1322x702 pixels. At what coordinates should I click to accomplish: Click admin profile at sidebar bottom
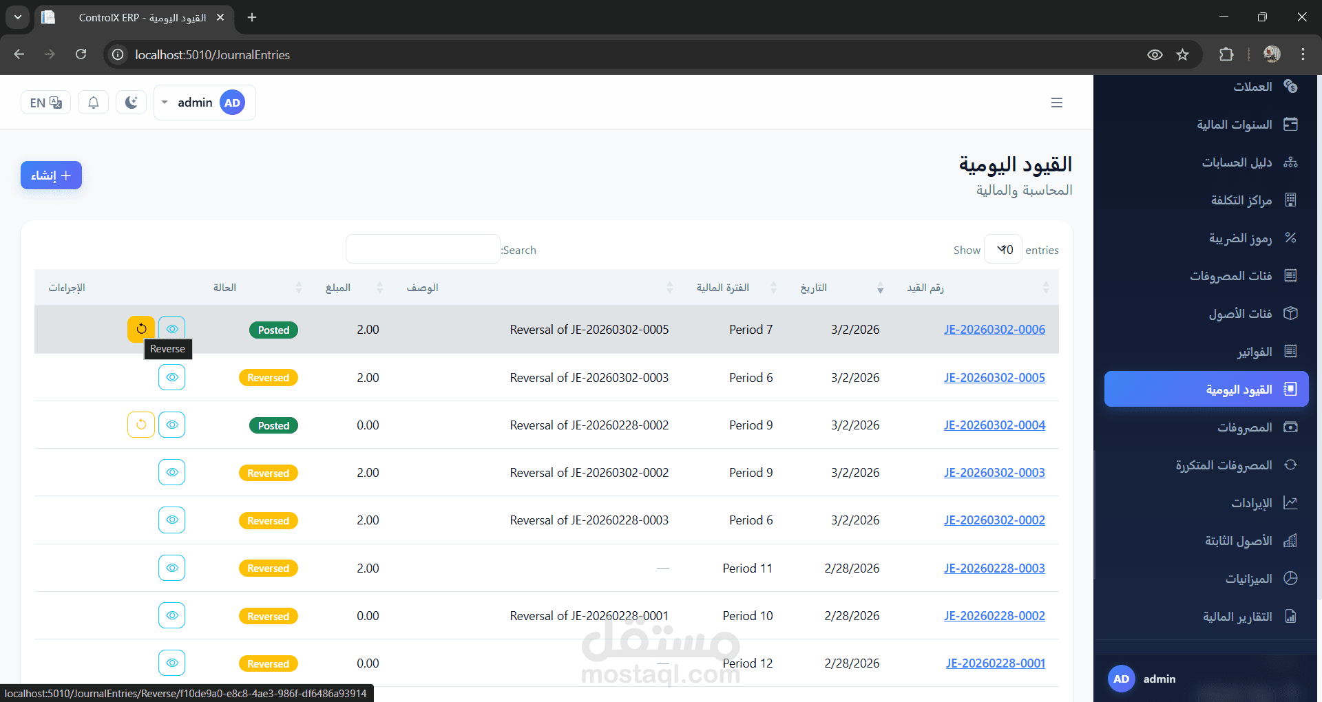pos(1142,679)
